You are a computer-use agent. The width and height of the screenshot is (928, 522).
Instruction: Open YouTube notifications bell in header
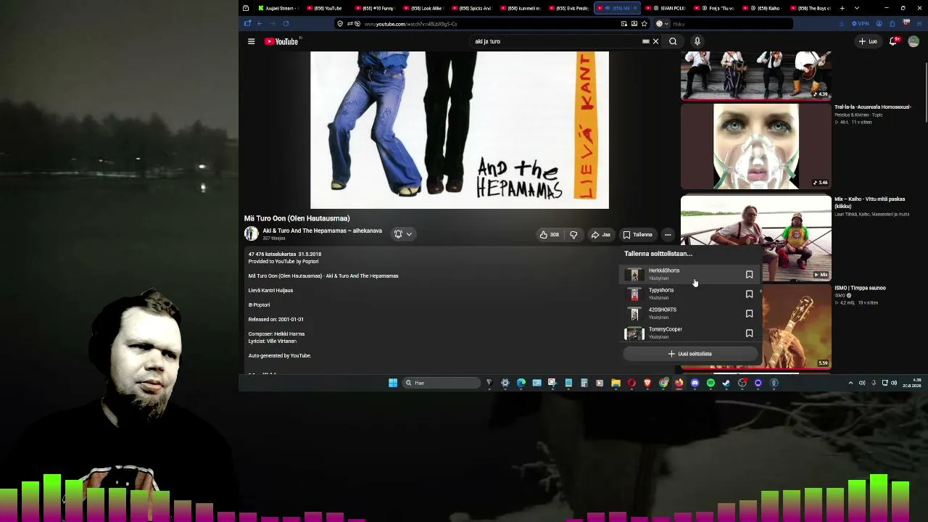point(894,41)
